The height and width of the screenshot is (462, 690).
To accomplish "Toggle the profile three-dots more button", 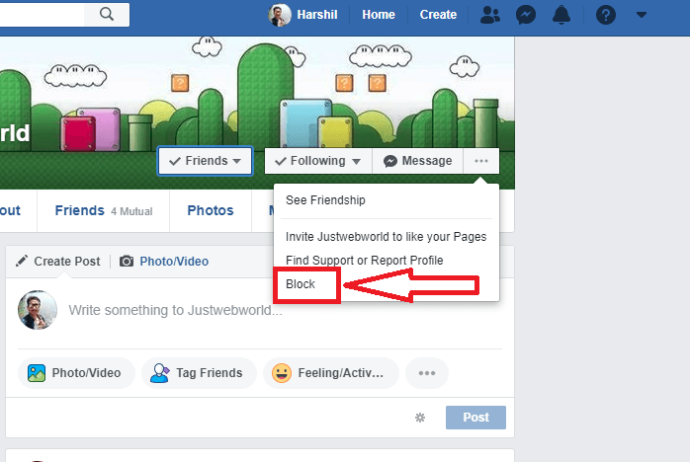I will [x=481, y=161].
